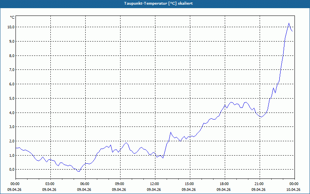Select the "1,0" y-axis value
The height and width of the screenshot is (194, 310).
[x=12, y=156]
